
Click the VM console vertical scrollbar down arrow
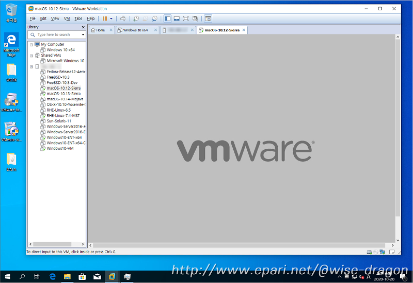[398, 240]
